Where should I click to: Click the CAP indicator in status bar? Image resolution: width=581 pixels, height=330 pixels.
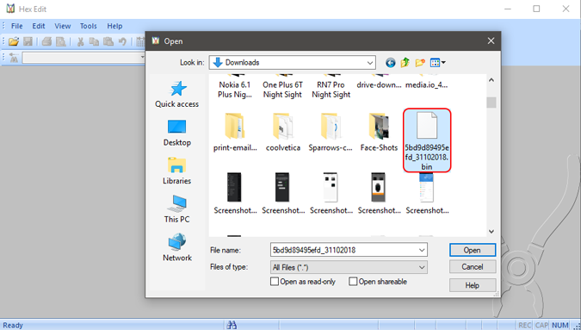click(541, 325)
